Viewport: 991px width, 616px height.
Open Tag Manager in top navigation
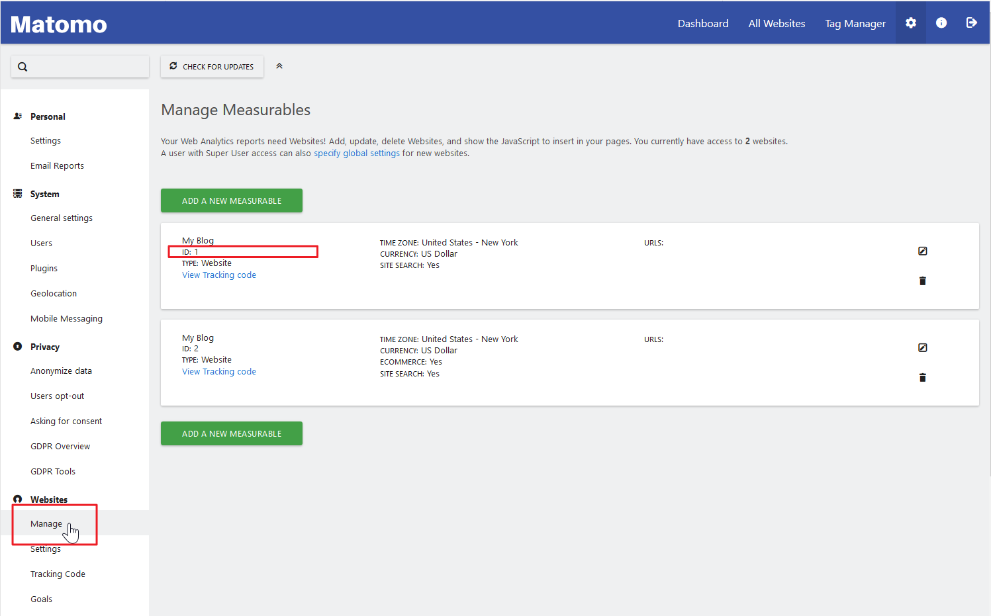[x=855, y=24]
